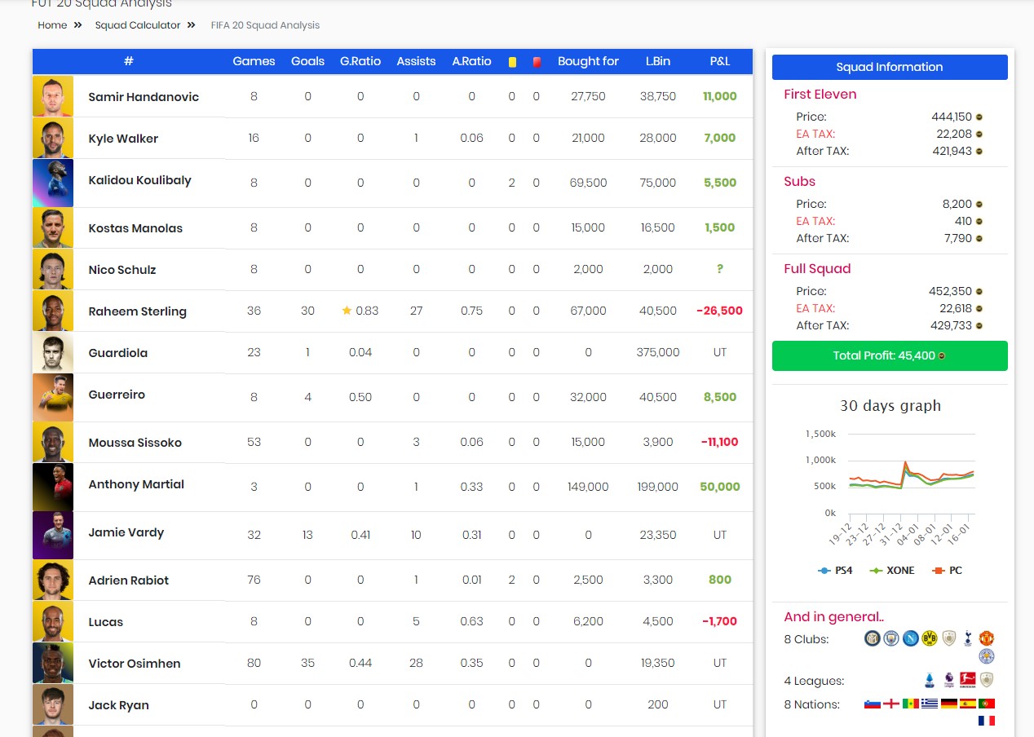Image resolution: width=1034 pixels, height=737 pixels.
Task: Toggle the PC series in graph legend
Action: click(x=947, y=571)
